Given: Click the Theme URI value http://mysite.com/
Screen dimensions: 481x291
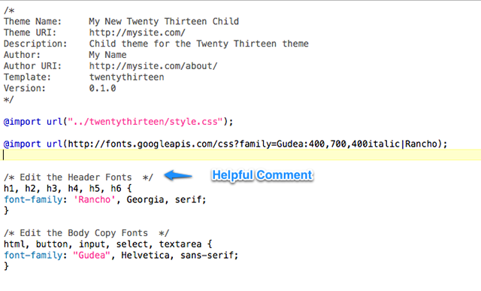Looking at the screenshot, I should pos(137,32).
